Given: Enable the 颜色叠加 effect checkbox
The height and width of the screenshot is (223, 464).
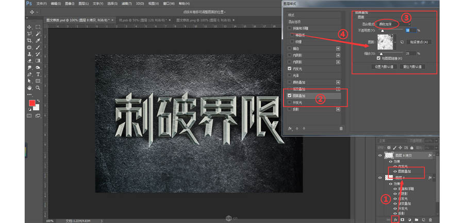Looking at the screenshot, I should coord(289,82).
